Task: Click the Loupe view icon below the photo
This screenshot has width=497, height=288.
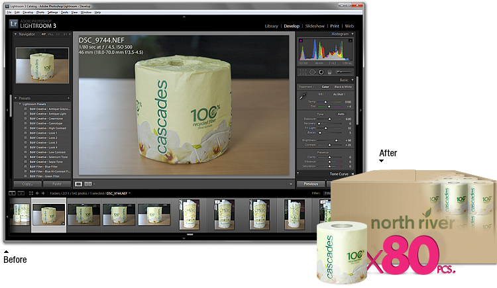Action: tap(78, 183)
